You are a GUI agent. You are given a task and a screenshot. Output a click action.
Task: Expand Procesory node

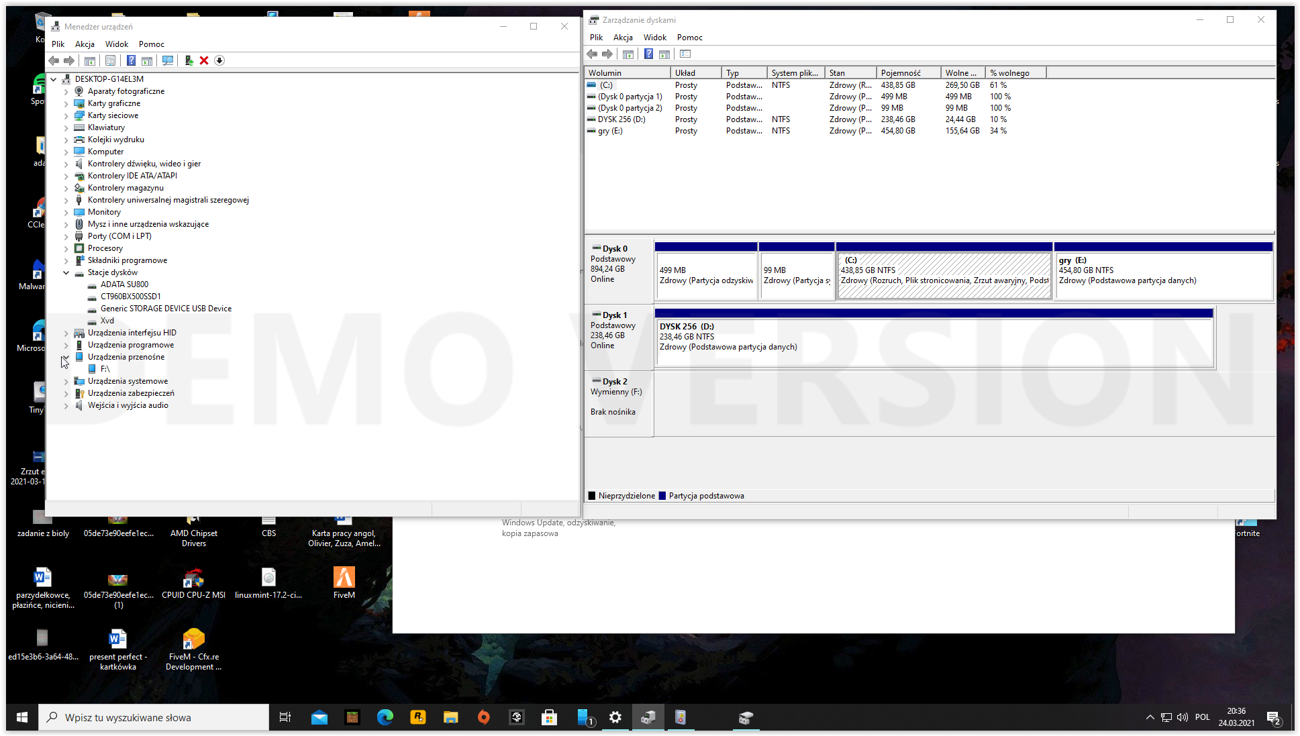pos(66,248)
